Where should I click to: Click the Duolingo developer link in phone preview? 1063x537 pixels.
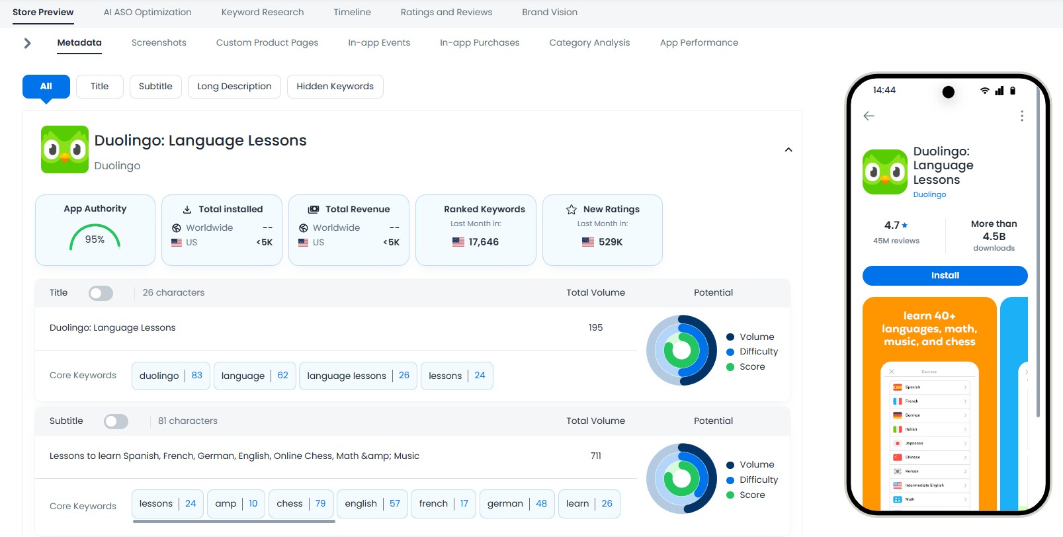pyautogui.click(x=929, y=194)
